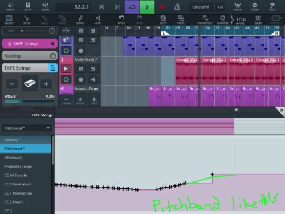Choose the Mute tool
285x214 pixels.
tap(98, 20)
